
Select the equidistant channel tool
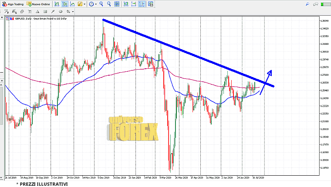pyautogui.click(x=22, y=12)
